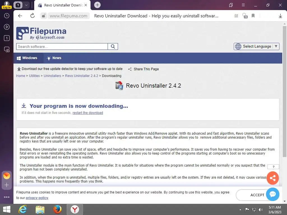Open the News navigation tab

point(54,58)
